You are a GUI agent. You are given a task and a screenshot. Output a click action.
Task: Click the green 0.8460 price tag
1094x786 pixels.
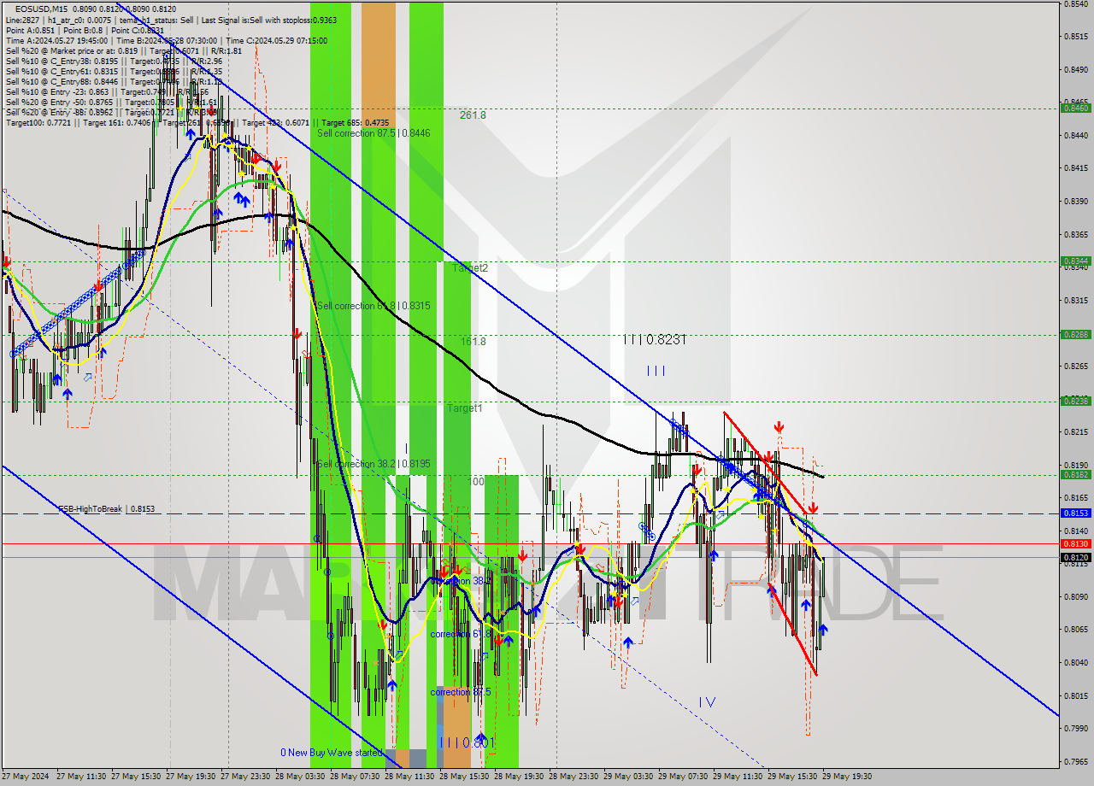tap(1075, 108)
